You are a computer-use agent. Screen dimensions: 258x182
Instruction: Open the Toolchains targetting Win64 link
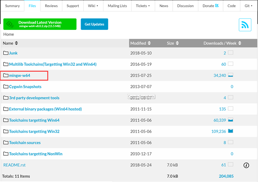click(34, 120)
